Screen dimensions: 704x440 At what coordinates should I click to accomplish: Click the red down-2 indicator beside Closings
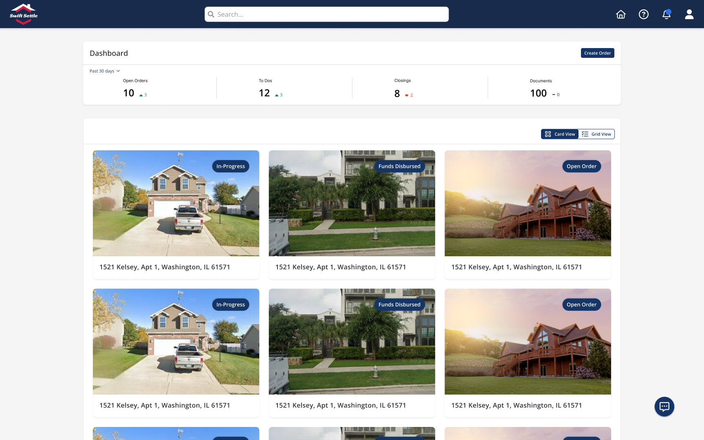pyautogui.click(x=409, y=95)
